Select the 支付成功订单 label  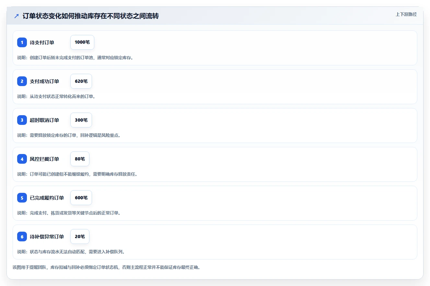pos(44,81)
